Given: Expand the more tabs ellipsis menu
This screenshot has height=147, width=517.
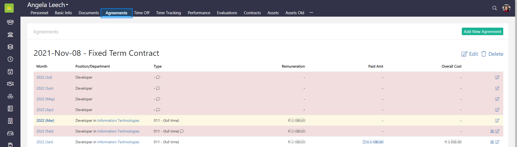Looking at the screenshot, I should point(311,13).
